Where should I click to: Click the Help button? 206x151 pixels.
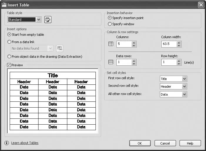point(190,143)
